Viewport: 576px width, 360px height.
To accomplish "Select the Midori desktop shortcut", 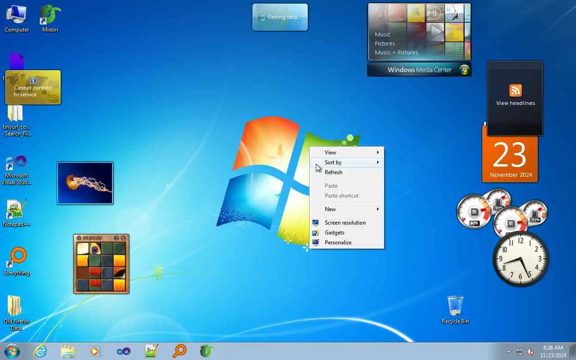I will [50, 18].
